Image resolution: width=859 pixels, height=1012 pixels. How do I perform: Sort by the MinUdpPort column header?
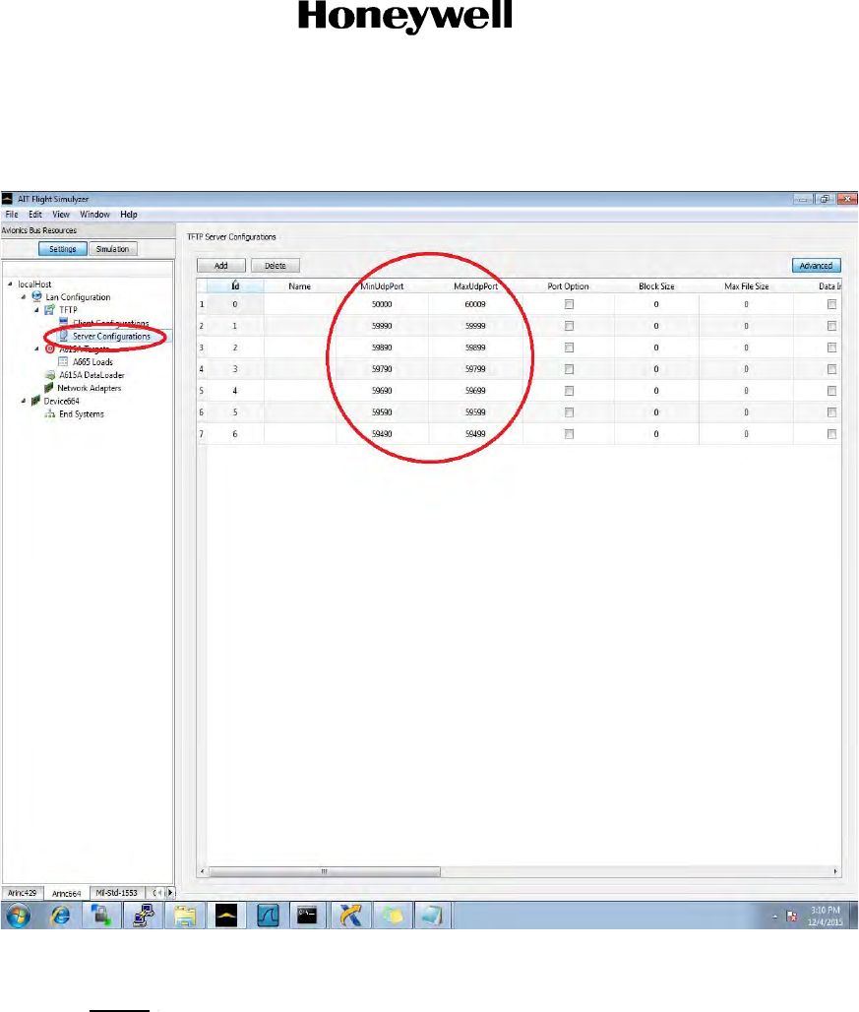click(382, 285)
